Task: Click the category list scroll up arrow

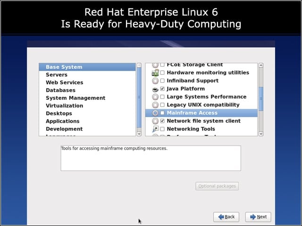Action: (139, 65)
